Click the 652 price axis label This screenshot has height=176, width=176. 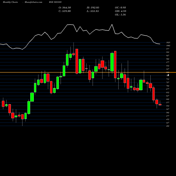click(x=168, y=93)
